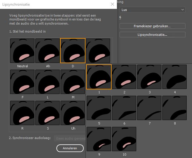Select the R mouth pose thumbnail
This screenshot has height=158, width=192.
[22, 113]
